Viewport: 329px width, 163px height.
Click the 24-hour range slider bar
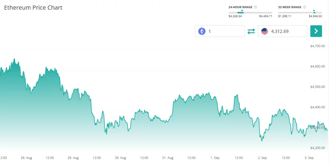tap(250, 12)
